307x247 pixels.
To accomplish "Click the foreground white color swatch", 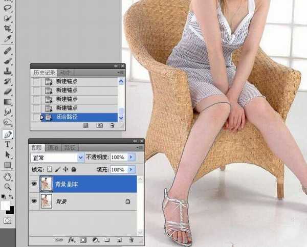I will tap(6, 205).
